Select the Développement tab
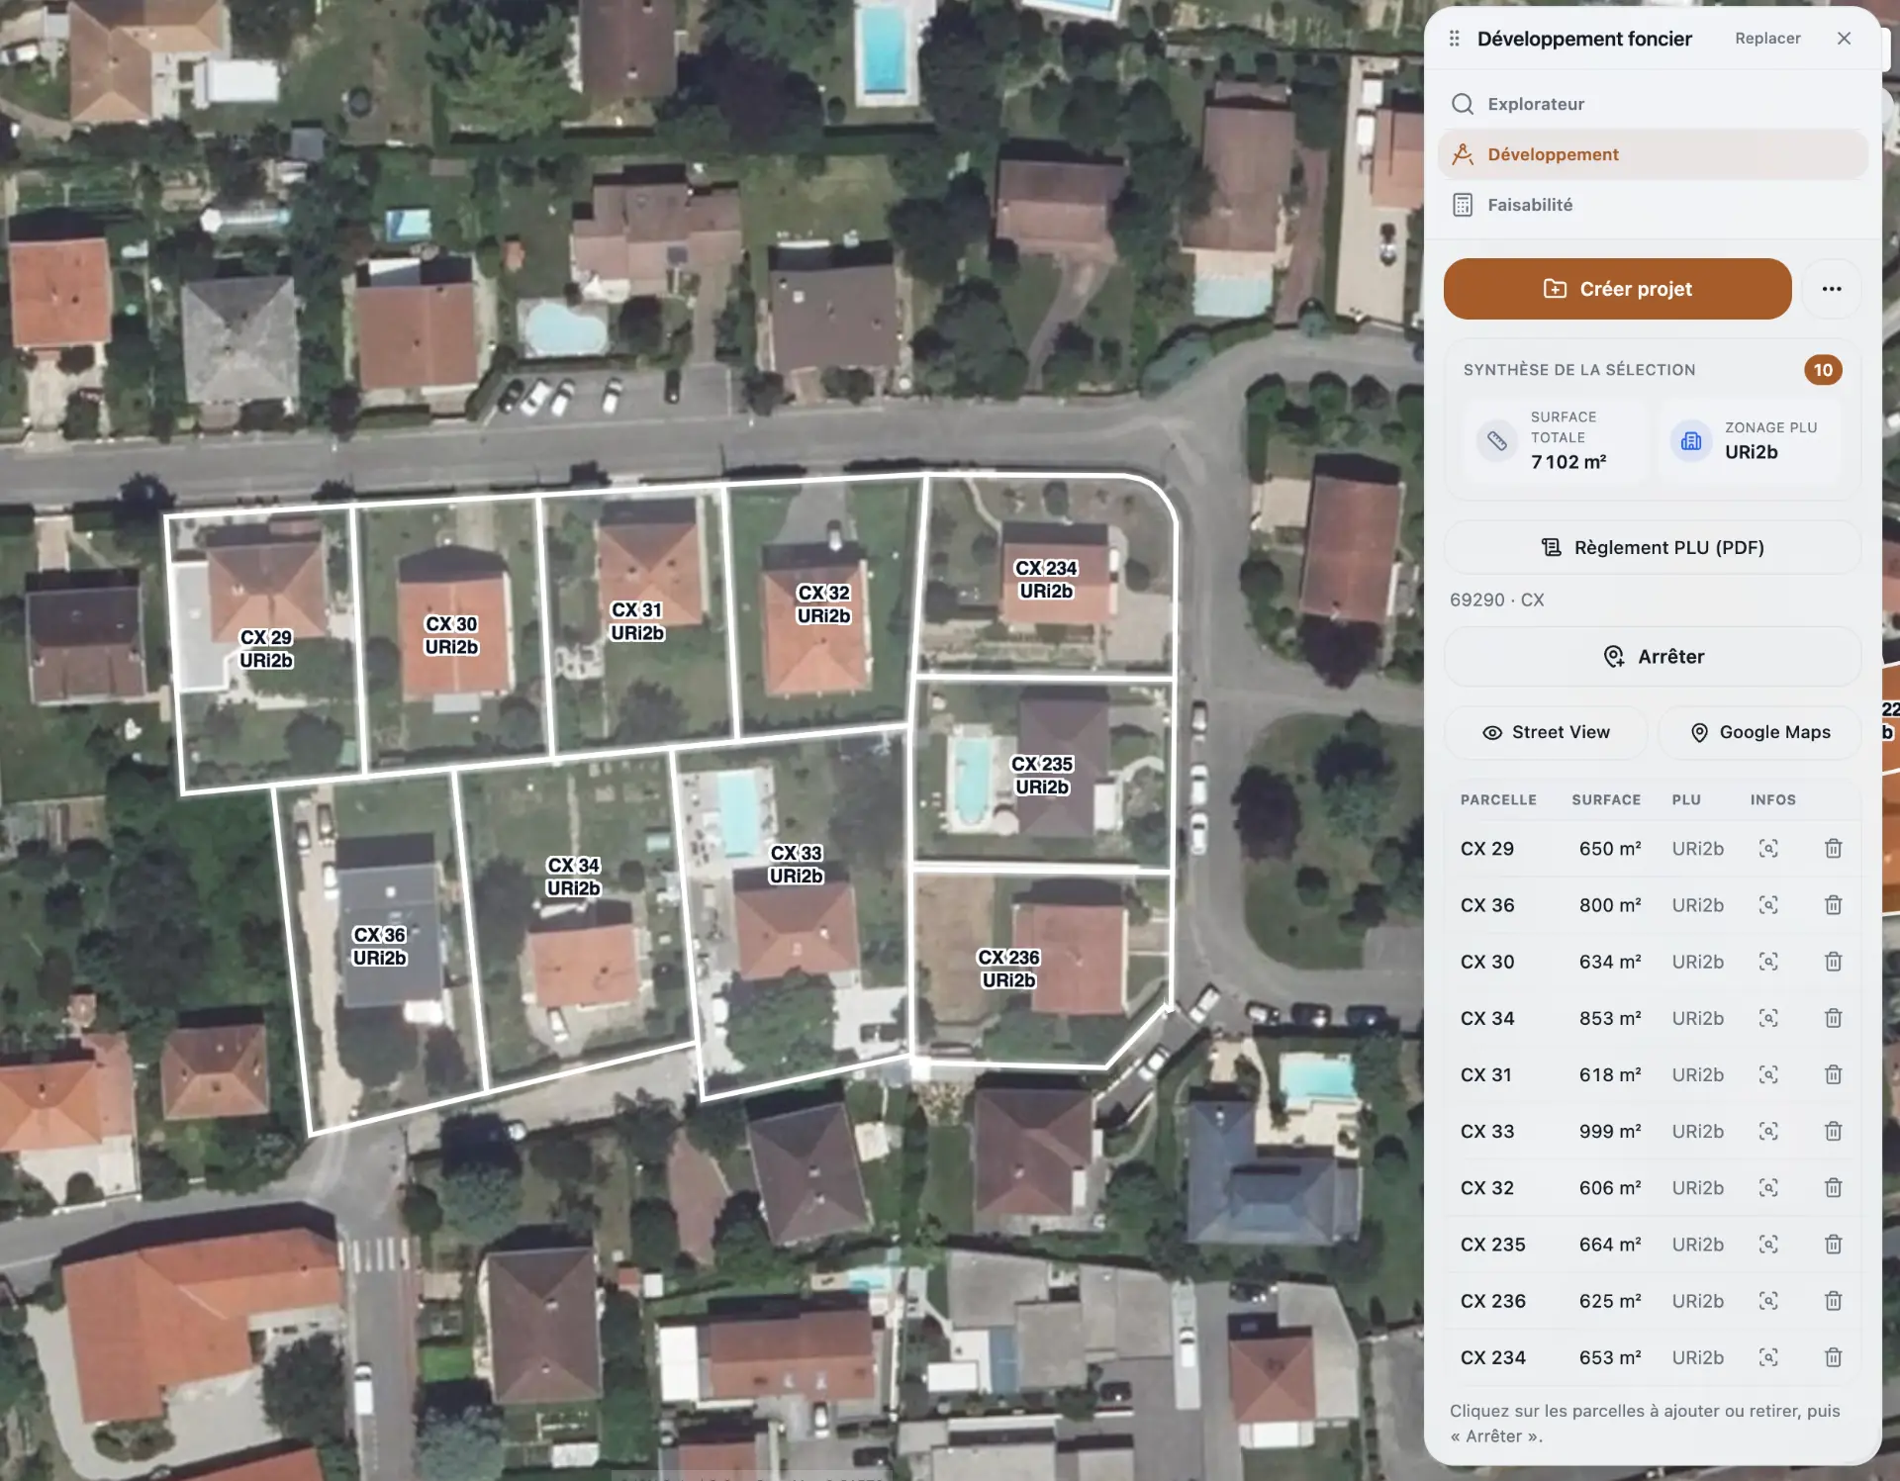 click(1652, 154)
